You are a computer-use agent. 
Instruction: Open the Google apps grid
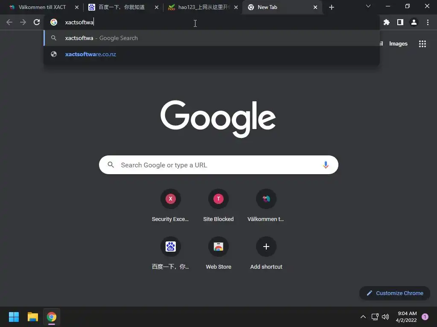422,44
